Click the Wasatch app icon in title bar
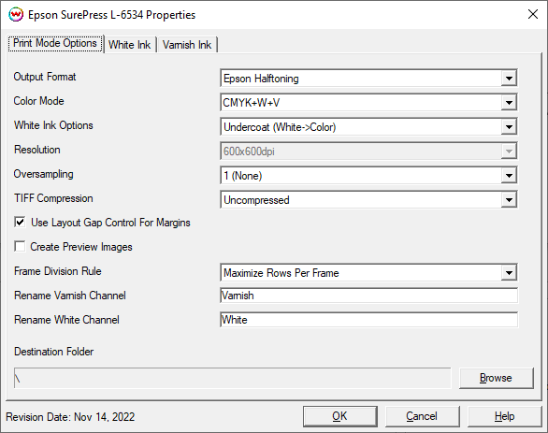Image resolution: width=548 pixels, height=433 pixels. [x=16, y=15]
